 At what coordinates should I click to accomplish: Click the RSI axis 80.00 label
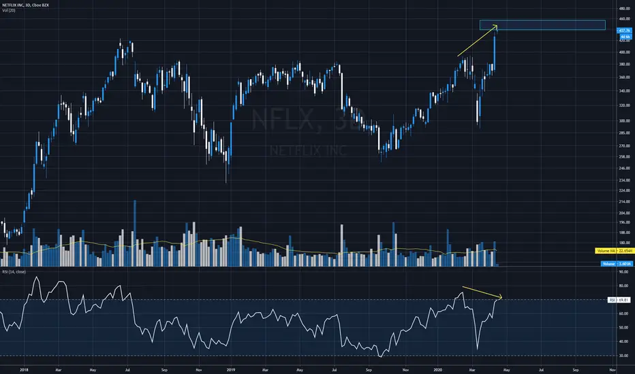623,286
